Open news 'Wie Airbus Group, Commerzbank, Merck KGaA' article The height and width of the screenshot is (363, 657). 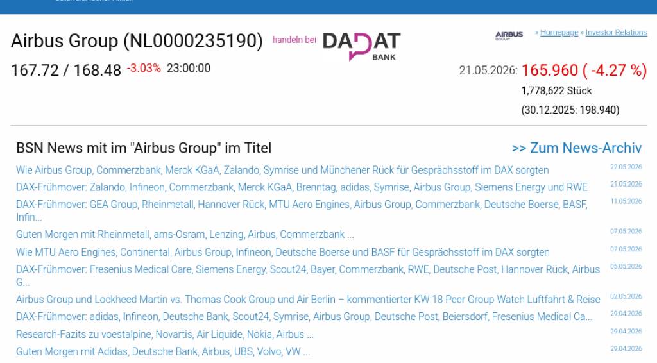(282, 171)
